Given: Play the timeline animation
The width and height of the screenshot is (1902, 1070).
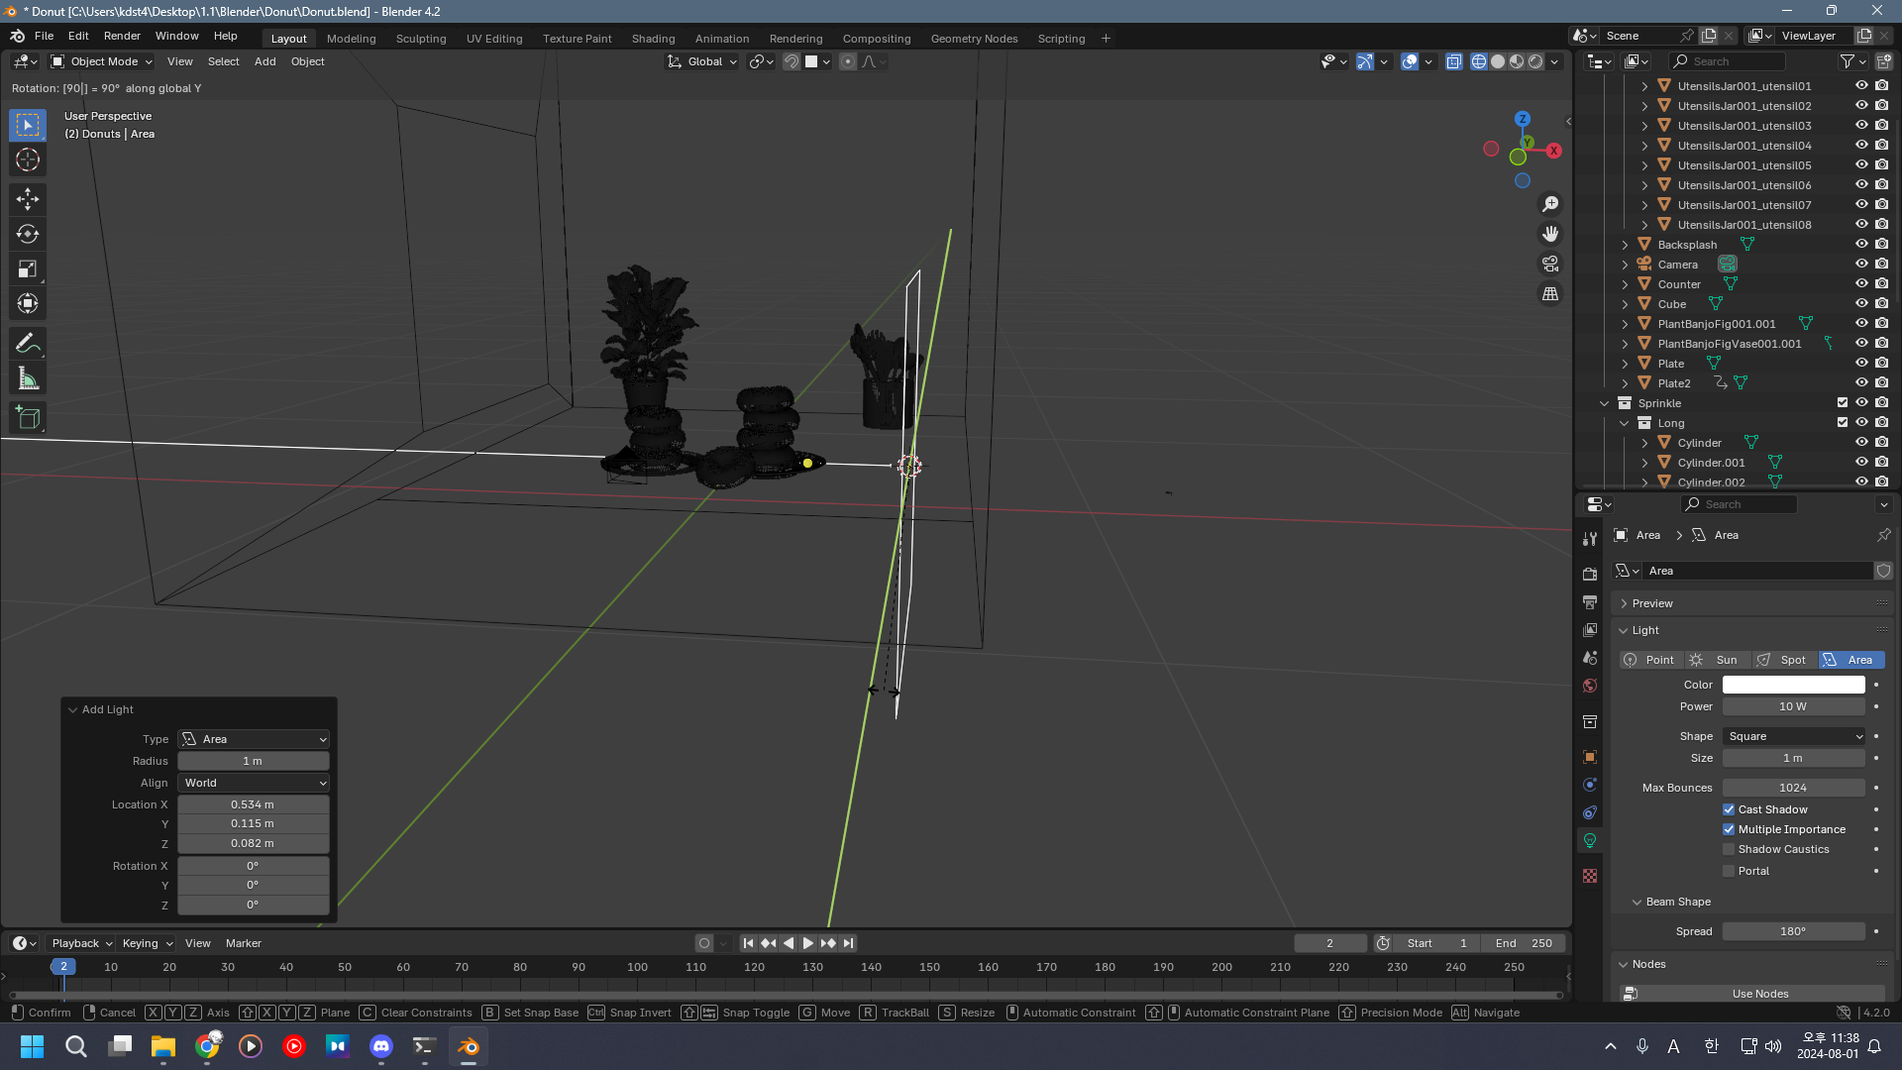Looking at the screenshot, I should (808, 943).
